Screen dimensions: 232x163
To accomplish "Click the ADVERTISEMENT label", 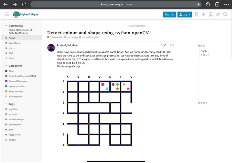I will point(137,26).
